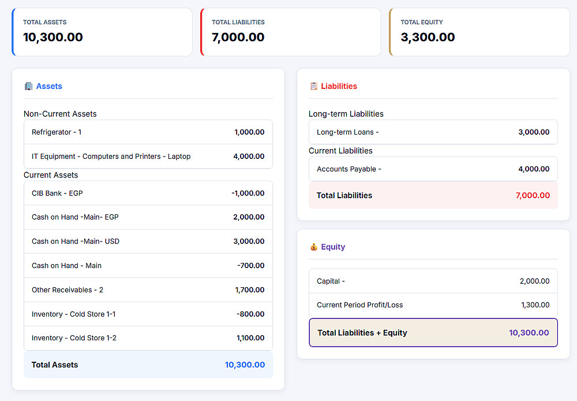Select the Other Receivables - 2 row
Viewport: 577px width, 401px height.
click(148, 290)
